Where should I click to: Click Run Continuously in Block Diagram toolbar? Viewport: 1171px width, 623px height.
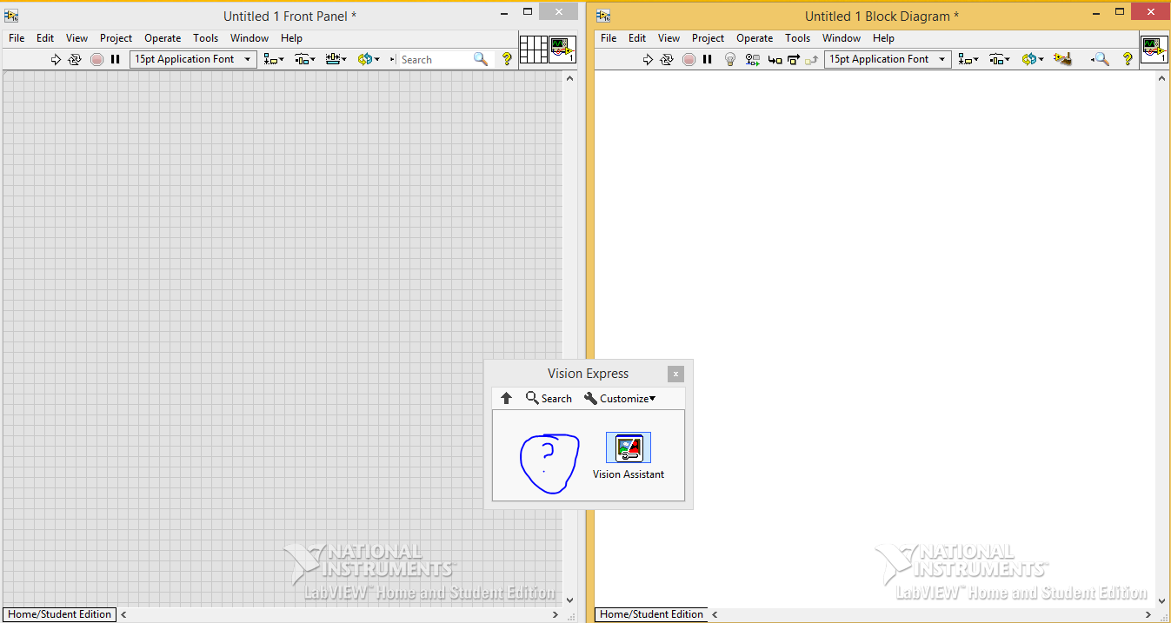pos(667,59)
